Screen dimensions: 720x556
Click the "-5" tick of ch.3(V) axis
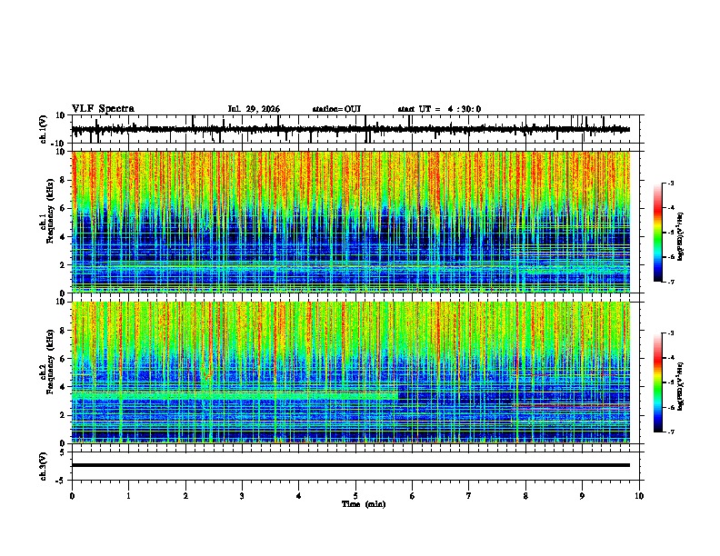click(61, 481)
